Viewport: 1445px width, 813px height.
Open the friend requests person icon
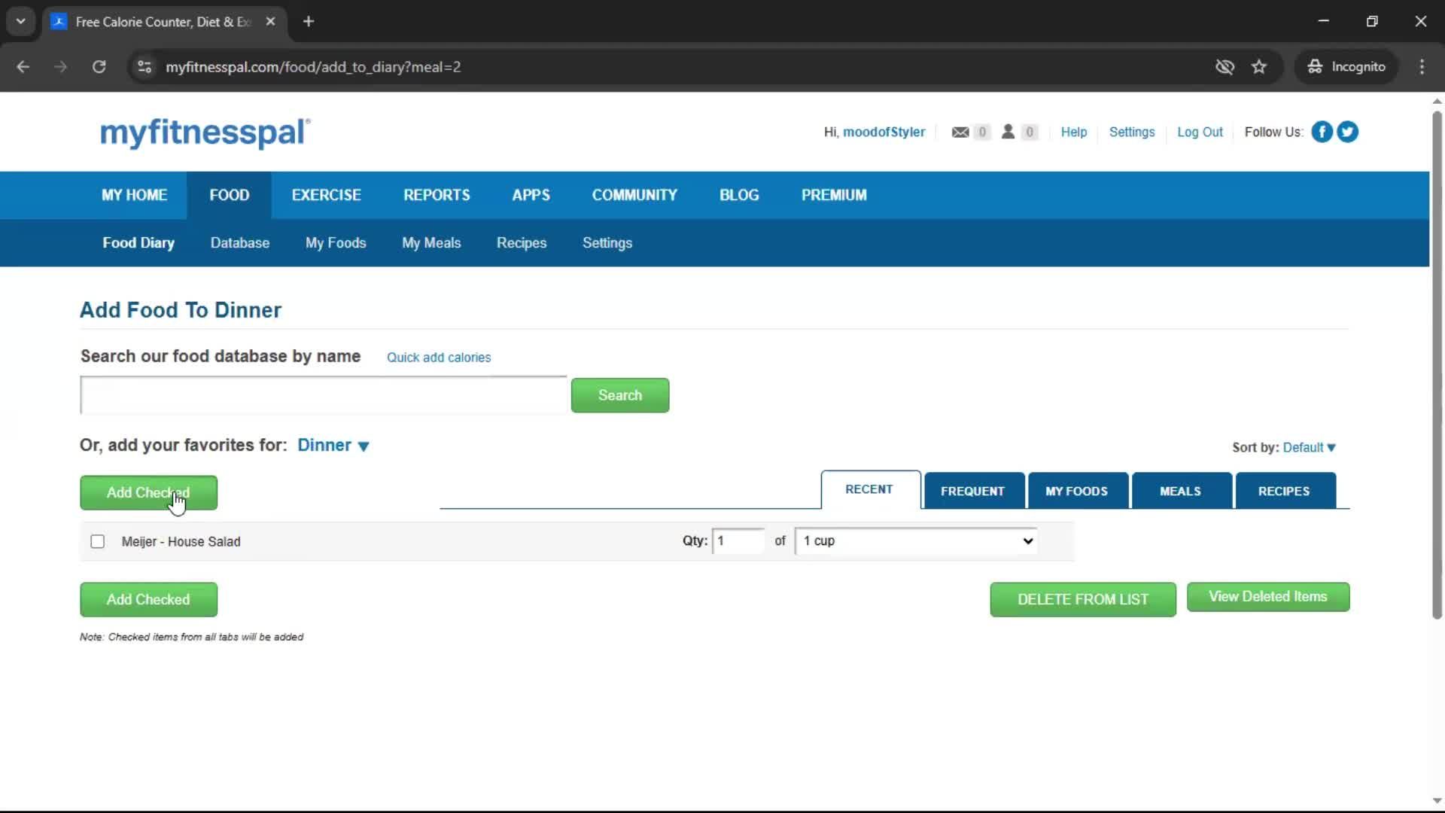pos(1008,132)
